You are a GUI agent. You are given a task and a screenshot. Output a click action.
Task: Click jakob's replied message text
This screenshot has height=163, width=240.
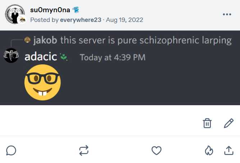click(x=146, y=40)
